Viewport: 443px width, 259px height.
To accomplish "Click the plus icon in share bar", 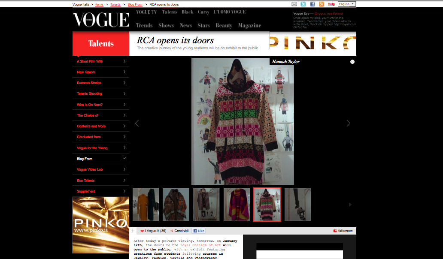I will coord(133,231).
